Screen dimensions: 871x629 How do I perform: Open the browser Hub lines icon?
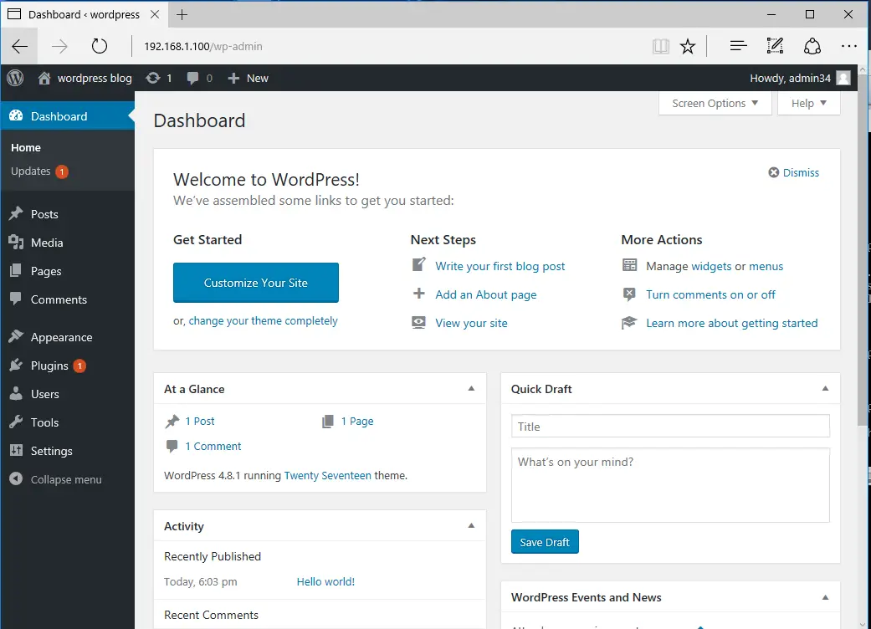click(x=738, y=46)
